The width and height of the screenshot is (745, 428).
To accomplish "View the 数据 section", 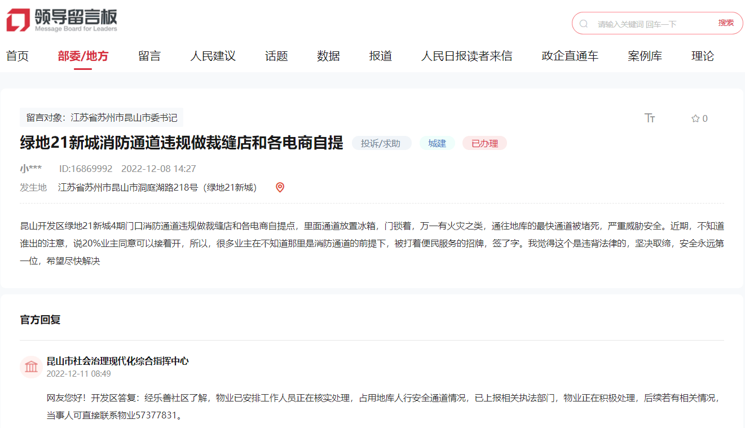I will pos(328,56).
